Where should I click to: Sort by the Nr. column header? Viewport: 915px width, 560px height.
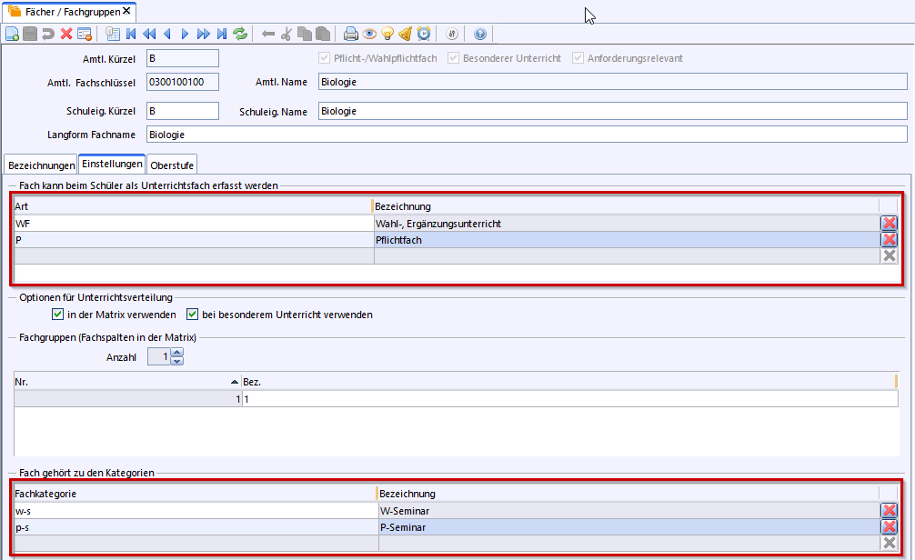click(x=127, y=382)
